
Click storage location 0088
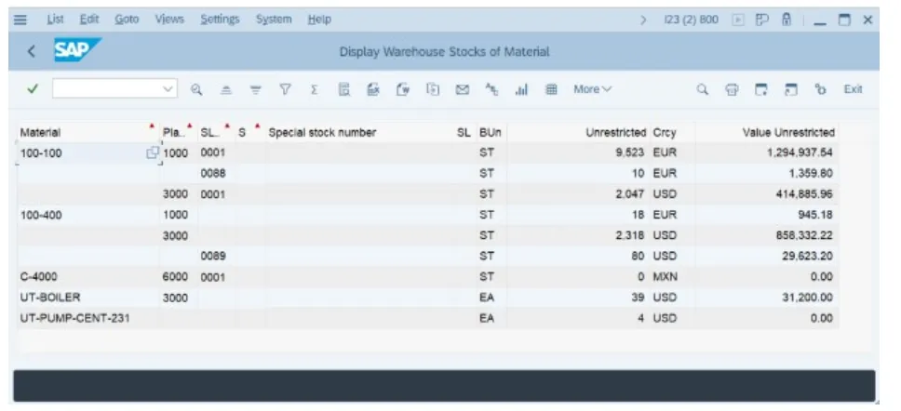click(212, 173)
